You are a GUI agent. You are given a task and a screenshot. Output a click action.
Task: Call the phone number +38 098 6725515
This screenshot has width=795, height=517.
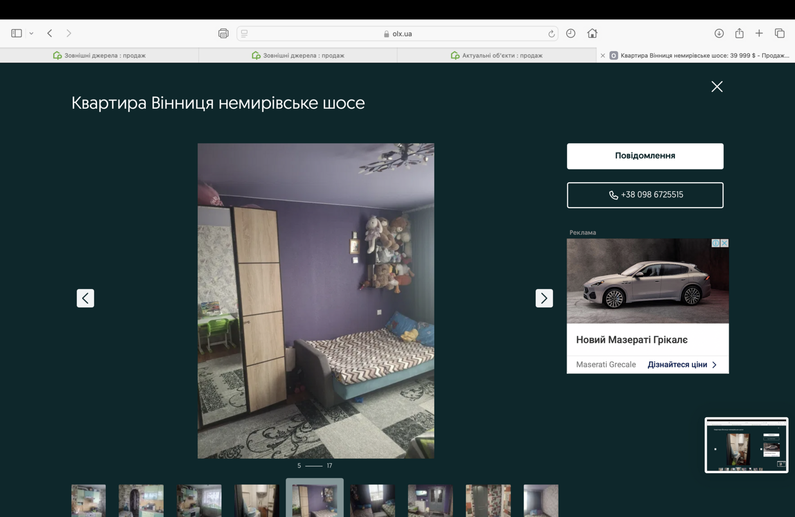click(644, 195)
